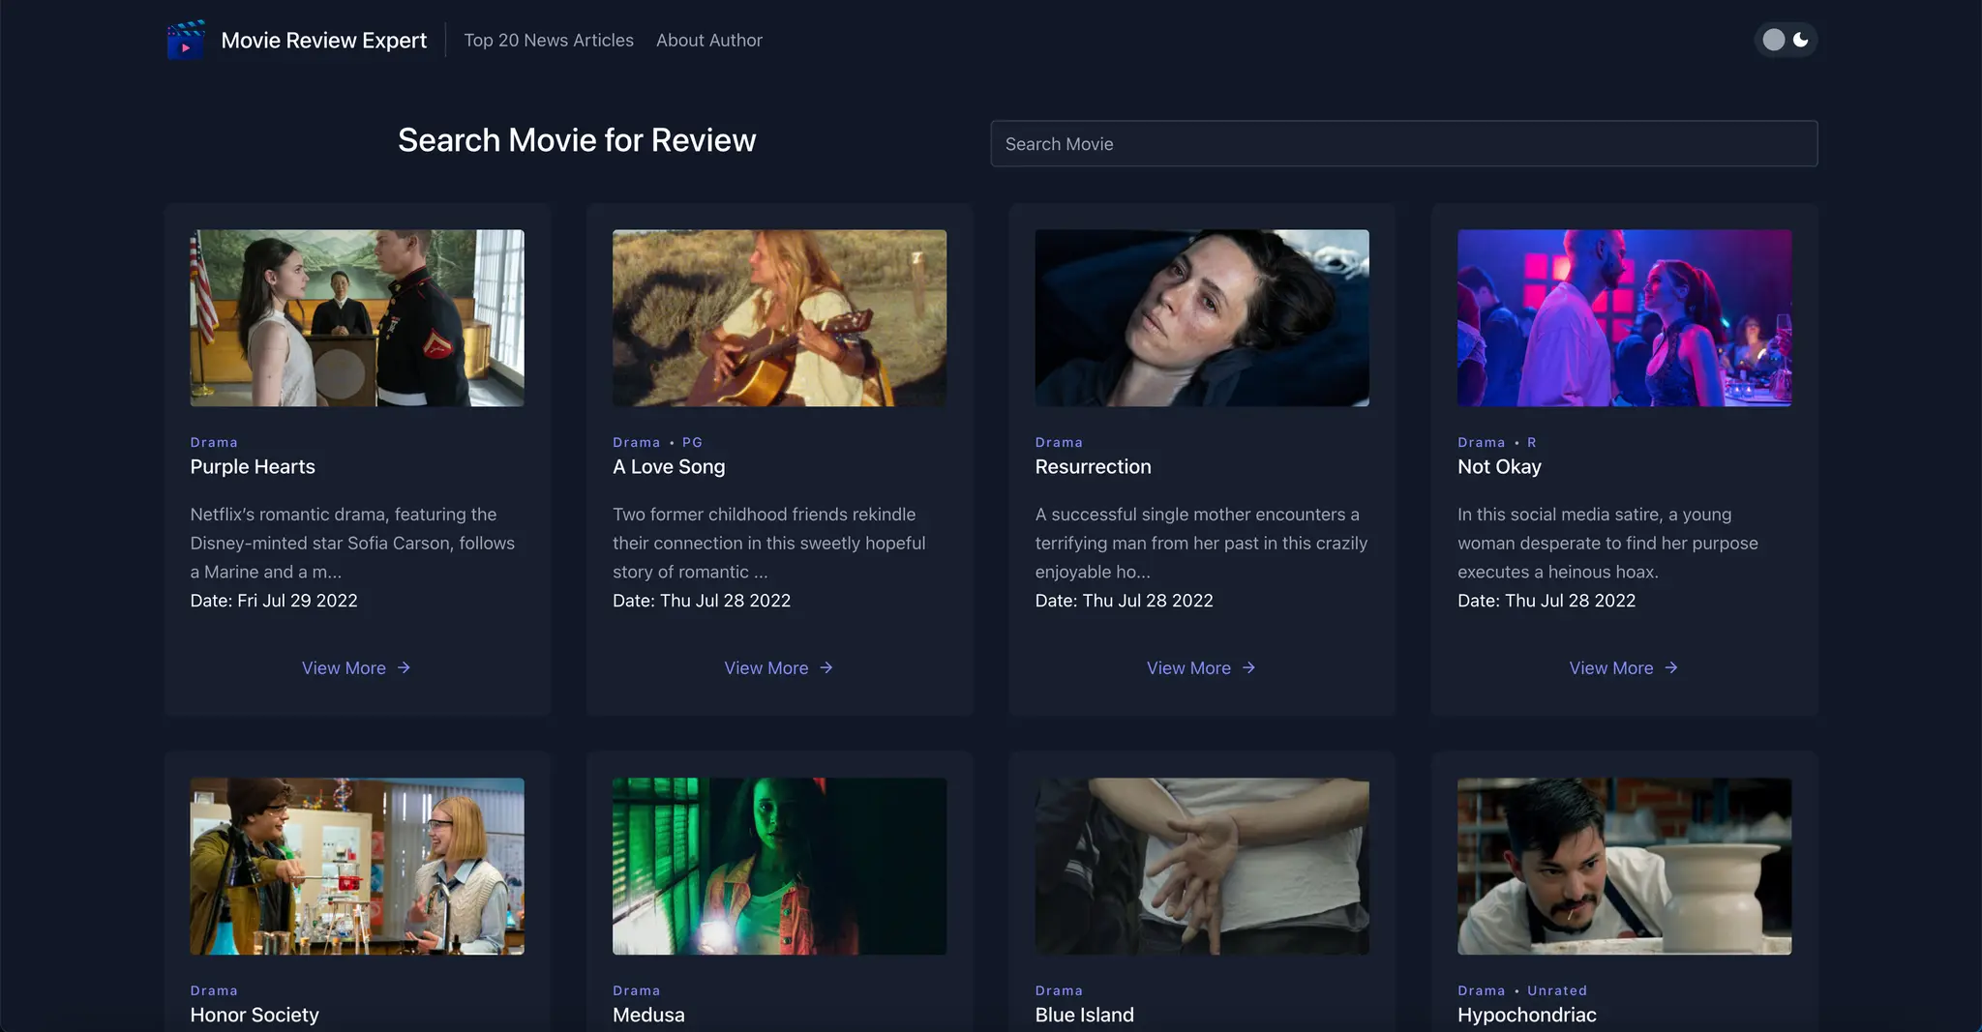This screenshot has height=1032, width=1982.
Task: Open the About Author page
Action: (709, 40)
